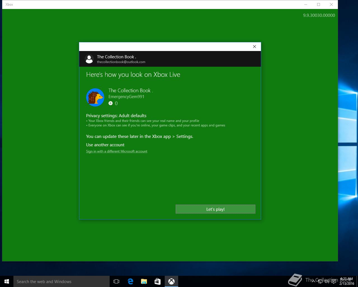Close the Xbox sign-in dialog

click(255, 47)
